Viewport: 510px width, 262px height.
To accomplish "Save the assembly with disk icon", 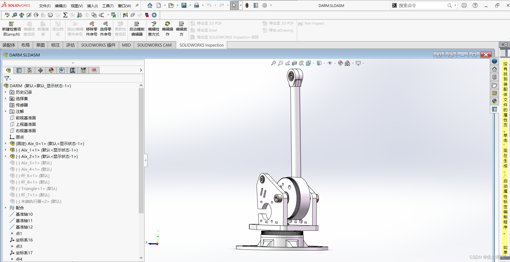I will (184, 5).
